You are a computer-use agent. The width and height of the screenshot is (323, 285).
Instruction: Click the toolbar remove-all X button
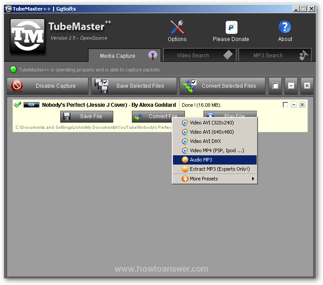[x=307, y=86]
